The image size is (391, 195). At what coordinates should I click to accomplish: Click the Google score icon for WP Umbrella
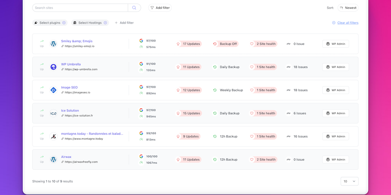(141, 64)
